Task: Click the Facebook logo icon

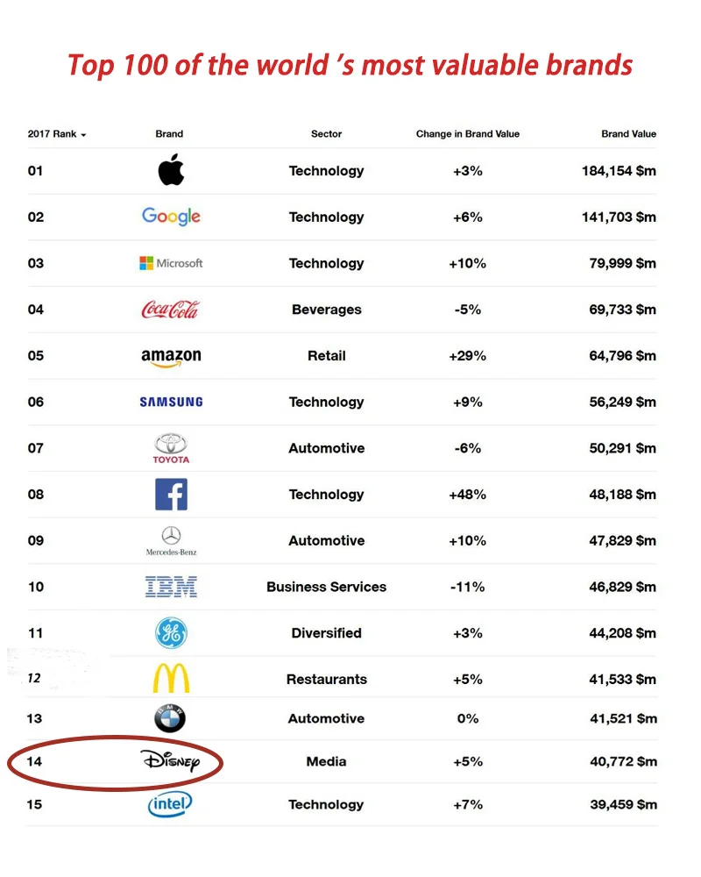Action: (x=171, y=495)
